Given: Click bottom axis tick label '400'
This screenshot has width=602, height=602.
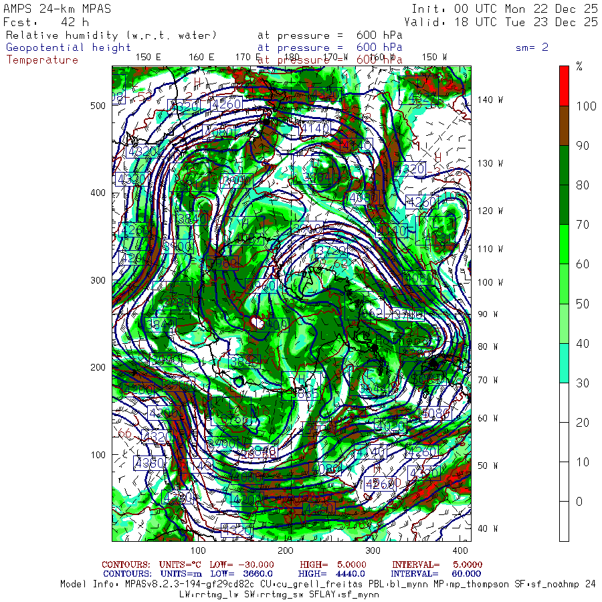Looking at the screenshot, I should [460, 550].
